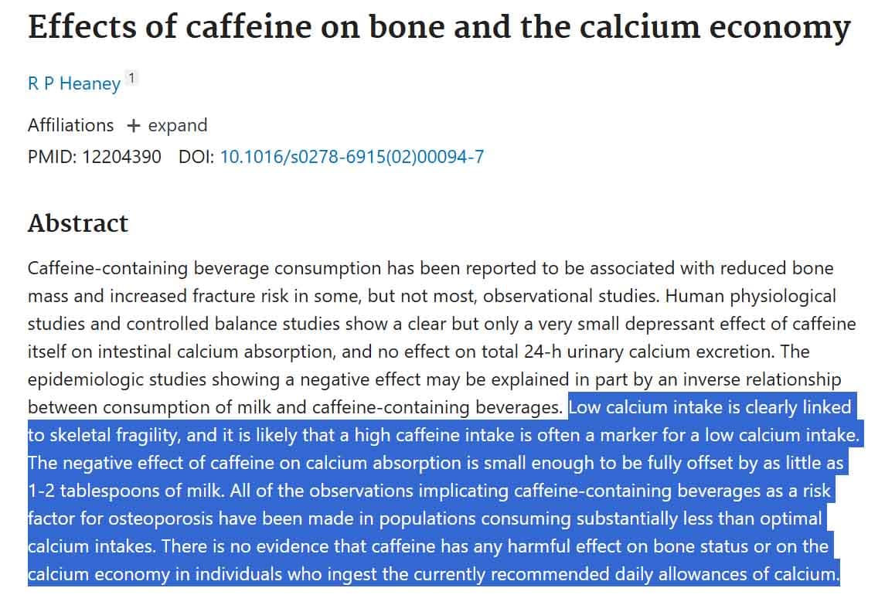Click the Abstract section heading
The height and width of the screenshot is (605, 885).
pyautogui.click(x=78, y=223)
